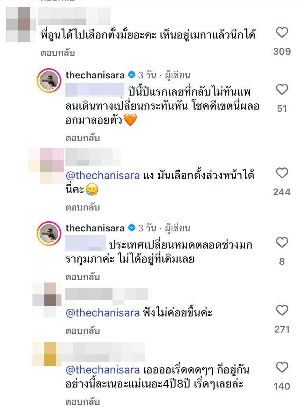Reply to the comment with 271 likes
The image size is (304, 411).
[83, 330]
